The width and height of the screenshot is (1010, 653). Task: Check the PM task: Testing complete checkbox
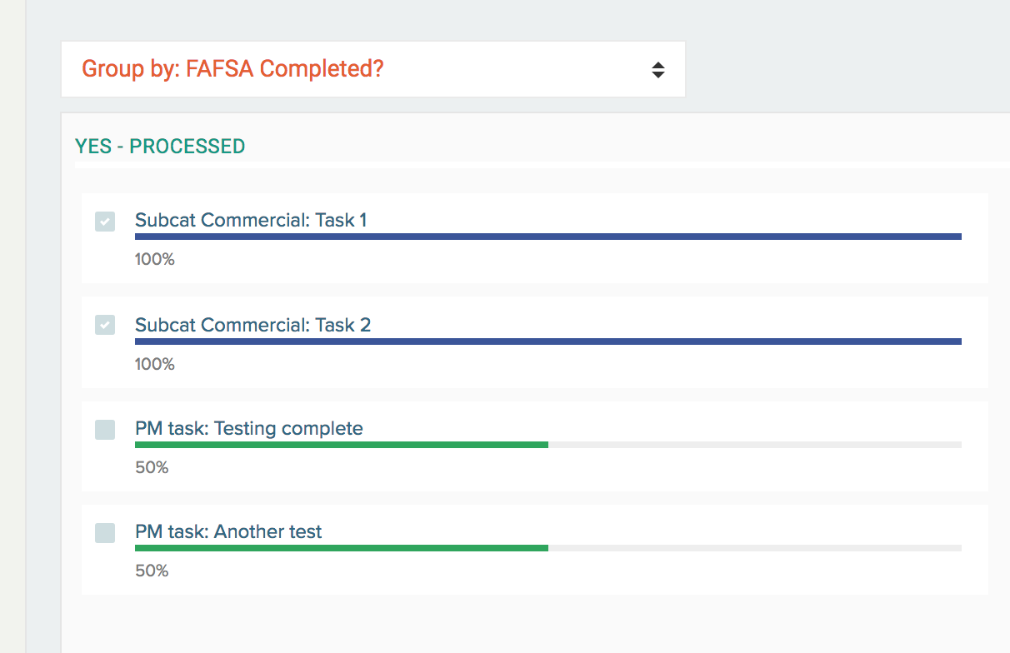[x=105, y=430]
